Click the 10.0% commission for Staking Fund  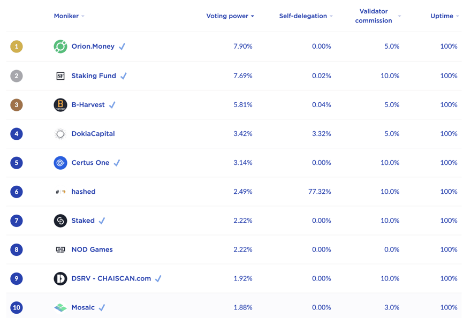[390, 75]
